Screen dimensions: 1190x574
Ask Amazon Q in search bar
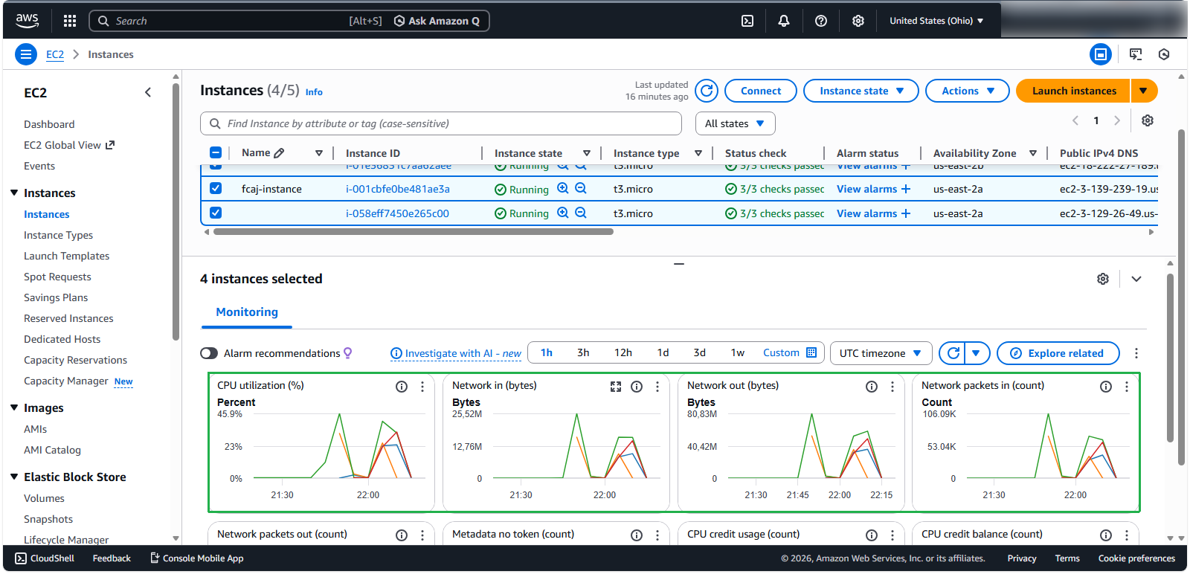[437, 21]
